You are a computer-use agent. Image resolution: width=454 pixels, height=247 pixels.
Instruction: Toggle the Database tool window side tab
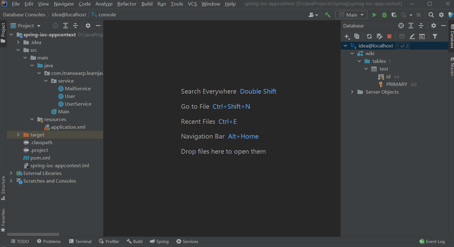tap(452, 37)
